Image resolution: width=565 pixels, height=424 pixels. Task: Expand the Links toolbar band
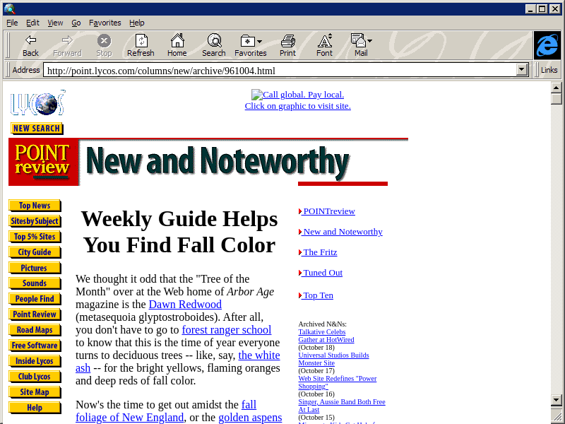pos(549,70)
